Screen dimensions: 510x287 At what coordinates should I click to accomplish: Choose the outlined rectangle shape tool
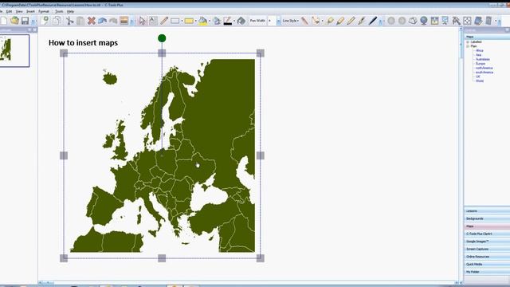coord(175,21)
